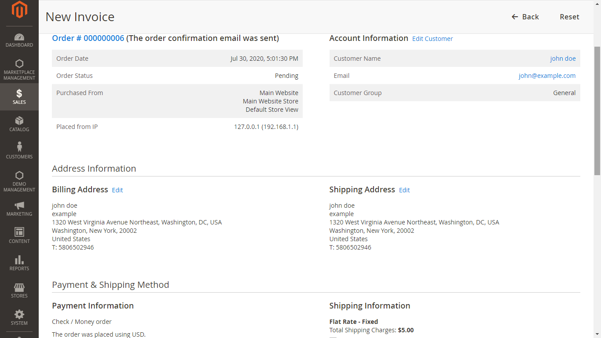Click the Edit Customer link
601x338 pixels.
(x=432, y=39)
